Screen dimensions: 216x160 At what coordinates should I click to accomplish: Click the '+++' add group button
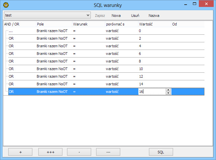51,152
